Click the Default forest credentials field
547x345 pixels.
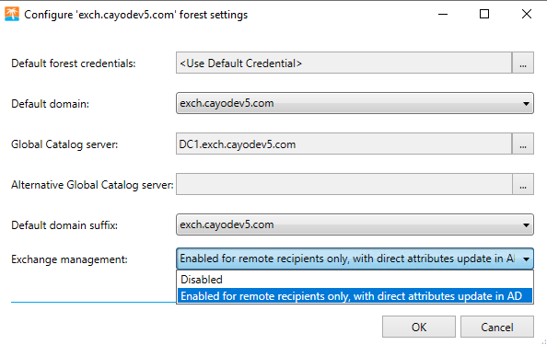click(343, 63)
